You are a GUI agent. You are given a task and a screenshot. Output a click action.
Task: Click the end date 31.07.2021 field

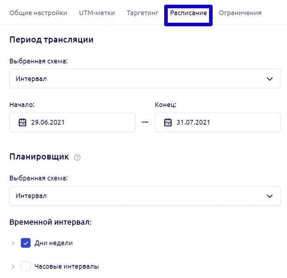click(x=218, y=122)
